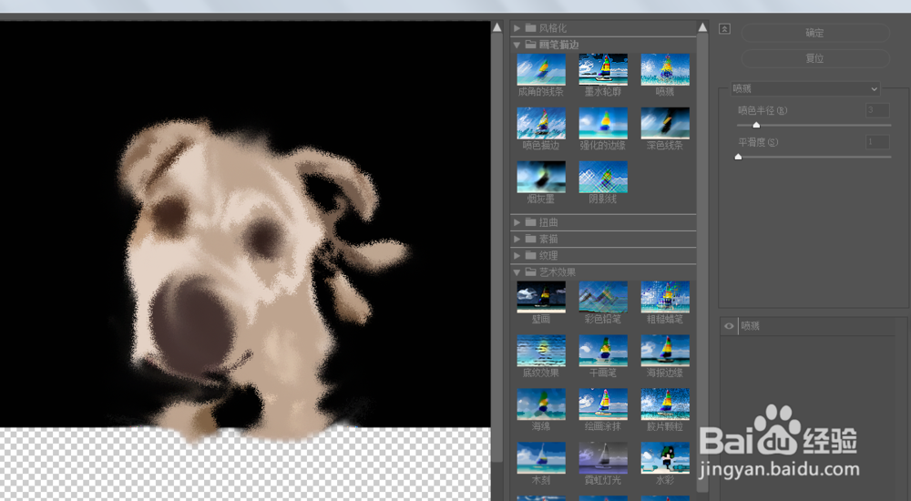The height and width of the screenshot is (501, 911).
Task: Choose the 喷色描边 filter thumbnail
Action: pyautogui.click(x=541, y=123)
